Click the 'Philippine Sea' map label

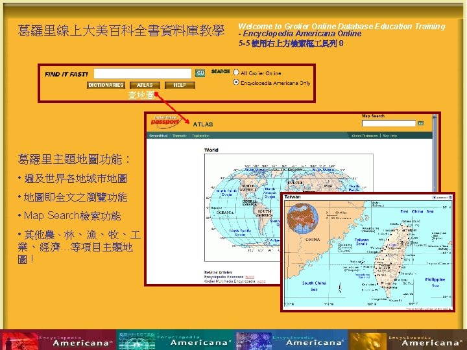[x=435, y=283]
